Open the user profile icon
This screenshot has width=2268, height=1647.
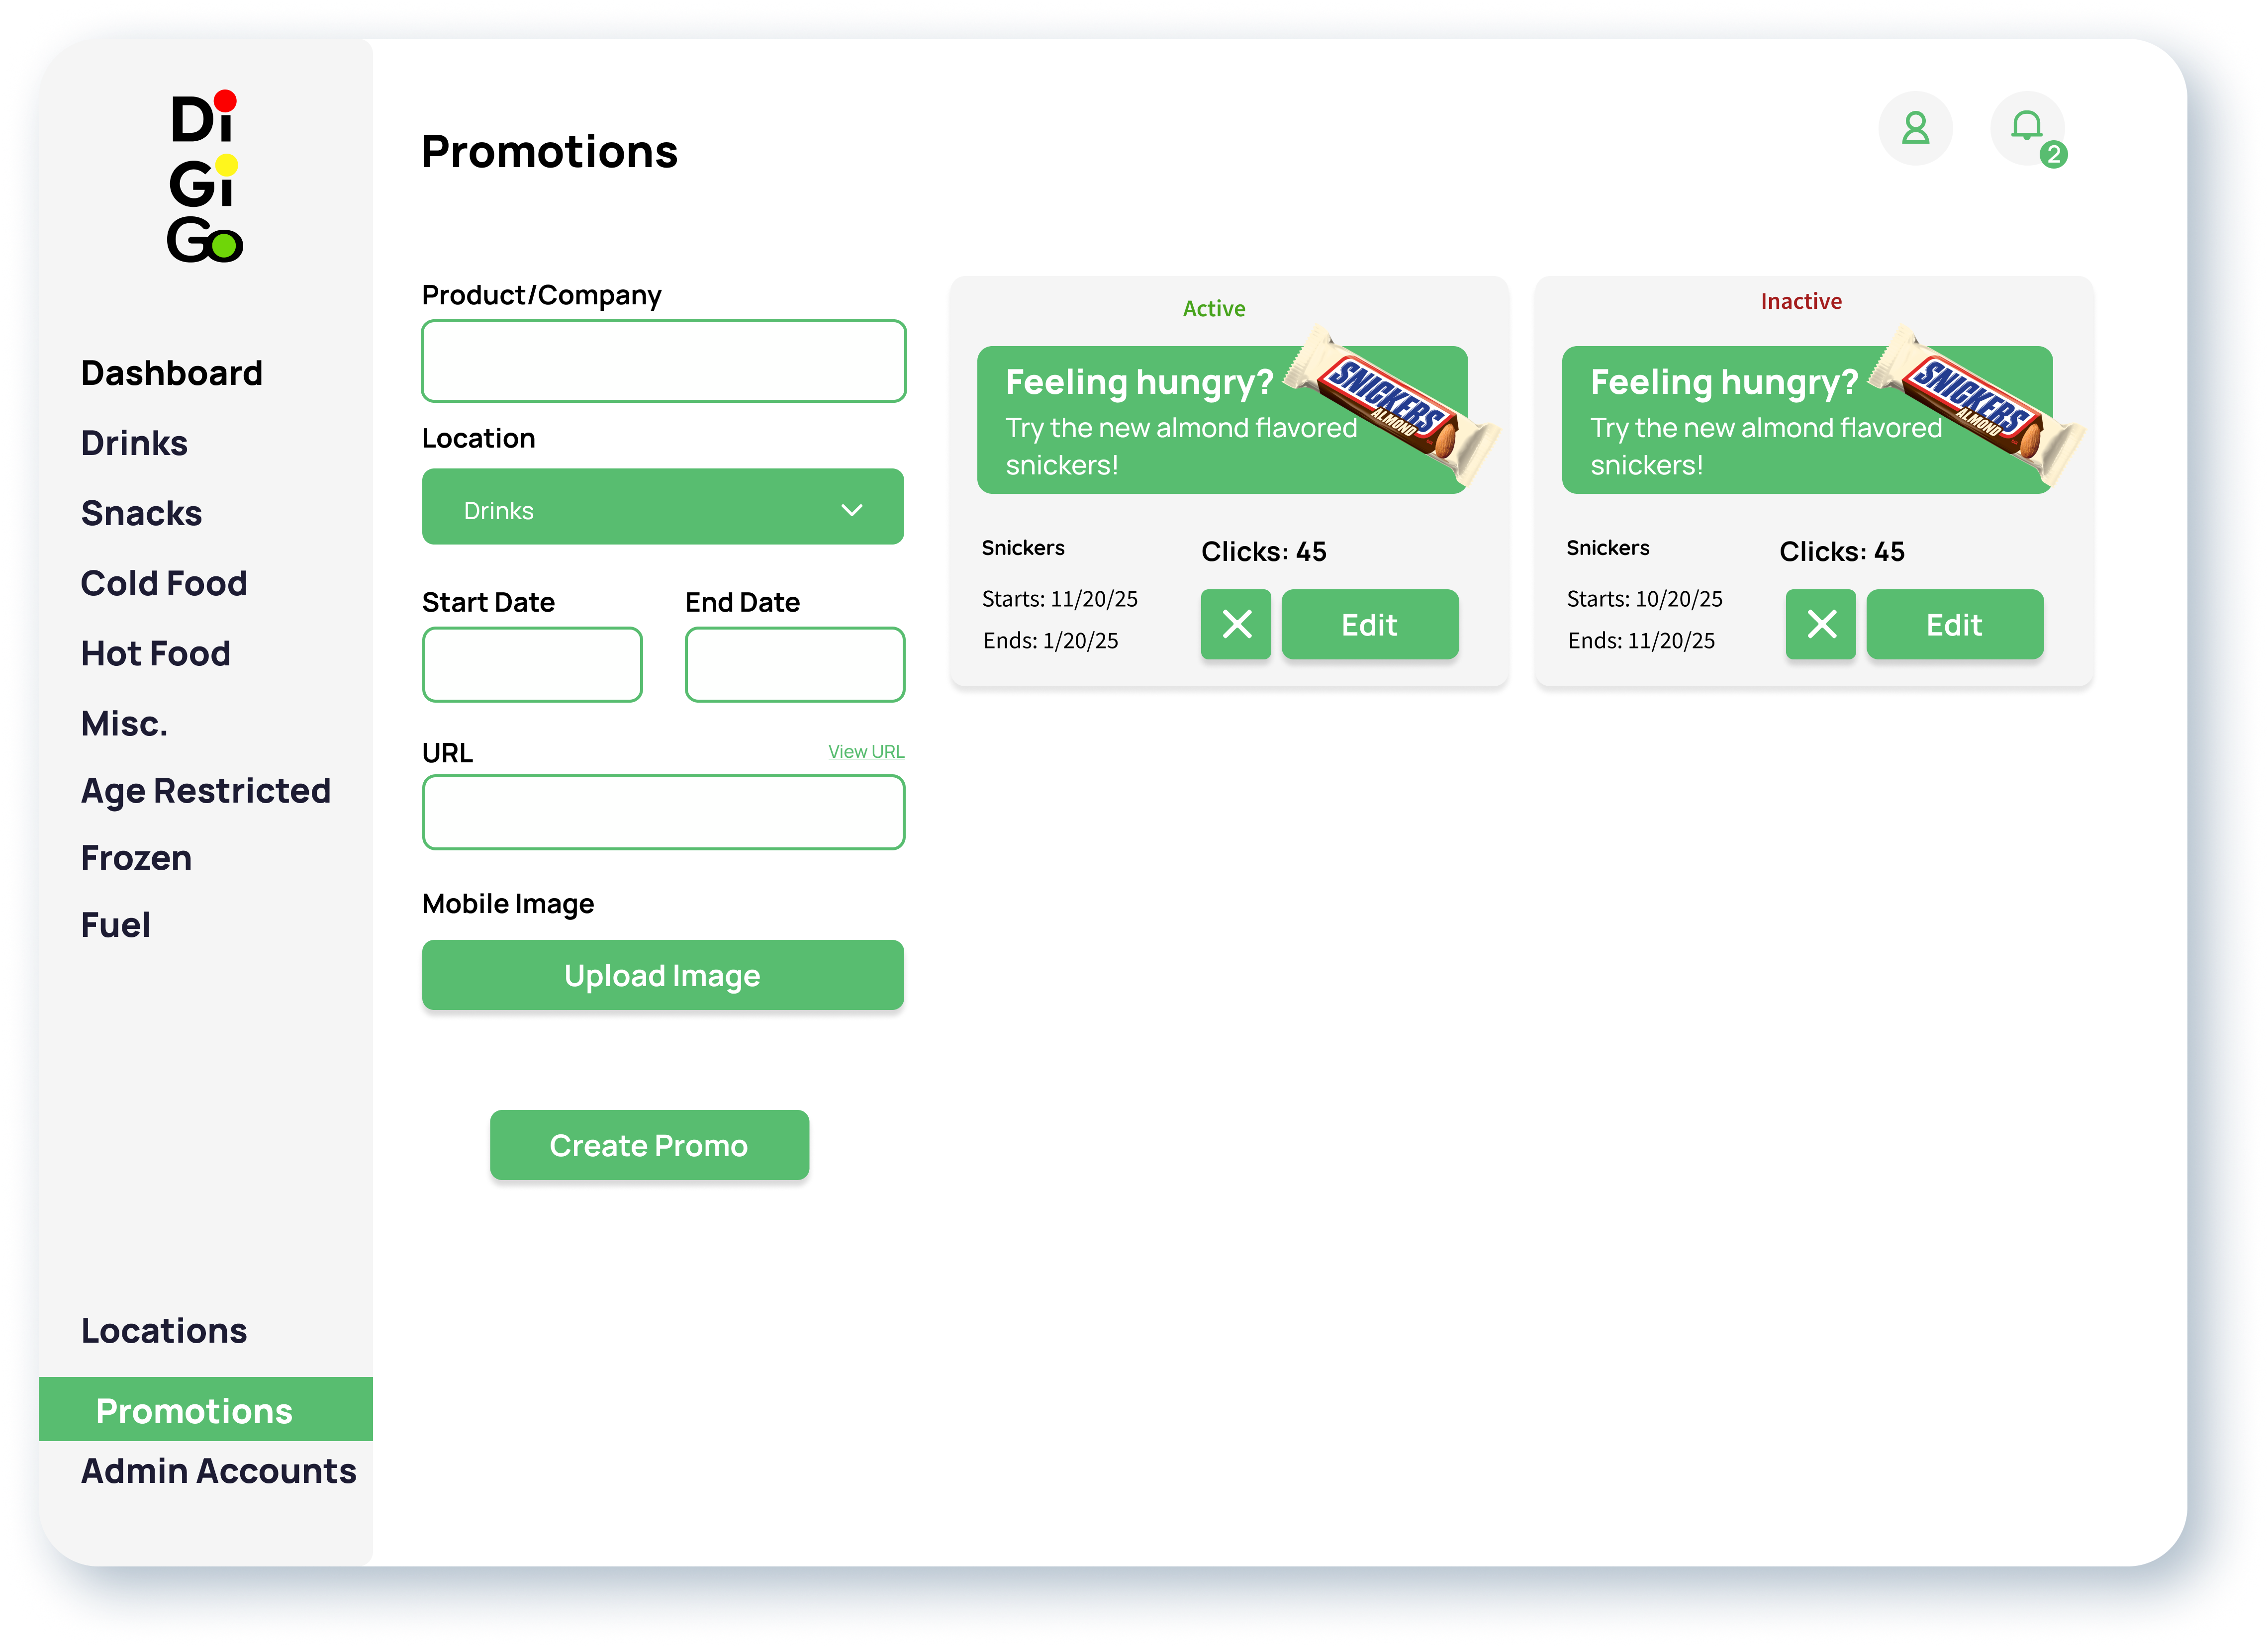click(x=1915, y=128)
